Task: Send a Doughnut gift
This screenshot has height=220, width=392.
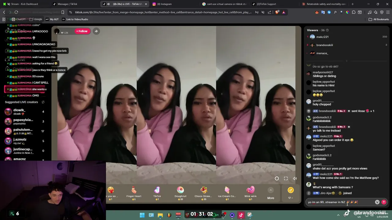Action: [180, 193]
